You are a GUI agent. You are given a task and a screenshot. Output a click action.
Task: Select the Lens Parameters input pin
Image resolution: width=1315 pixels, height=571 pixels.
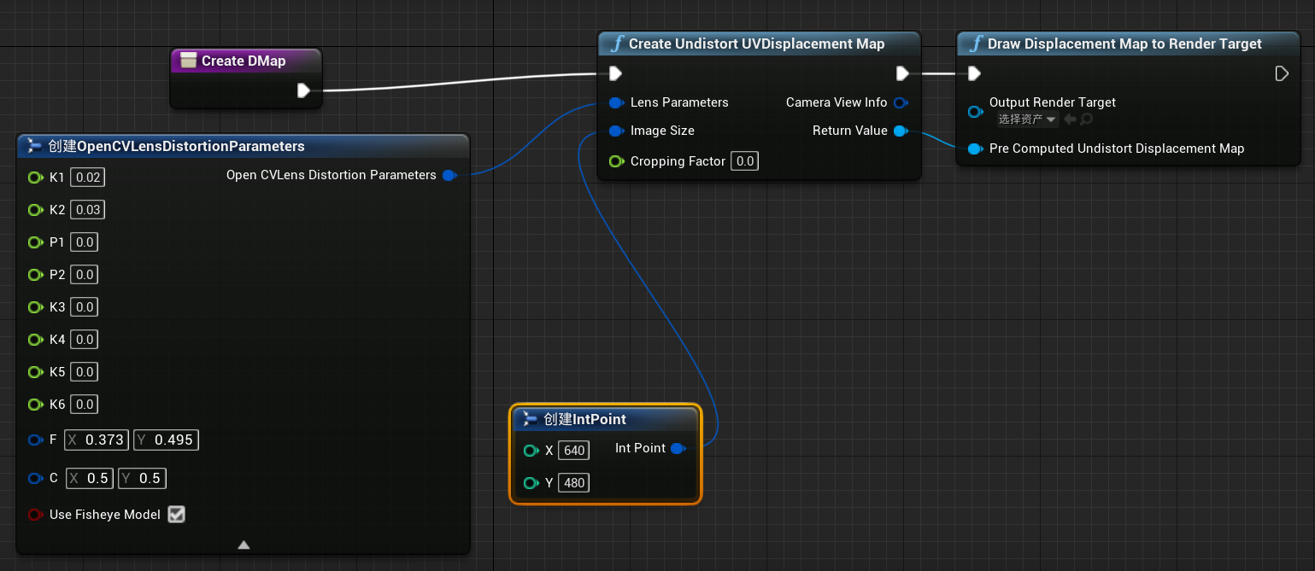coord(616,102)
